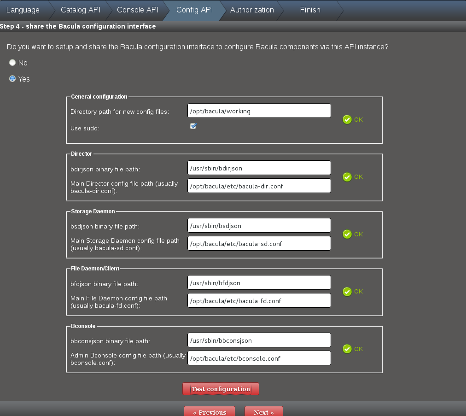
Task: Click the 'Yes' radio label text
Action: [24, 79]
